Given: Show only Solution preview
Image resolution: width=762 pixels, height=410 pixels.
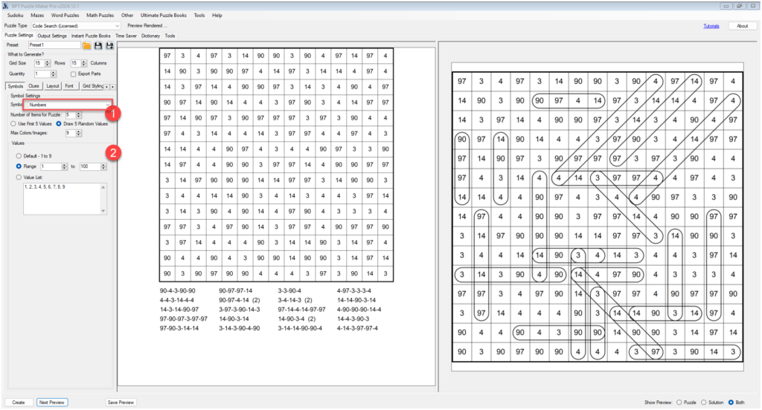Looking at the screenshot, I should [x=702, y=402].
